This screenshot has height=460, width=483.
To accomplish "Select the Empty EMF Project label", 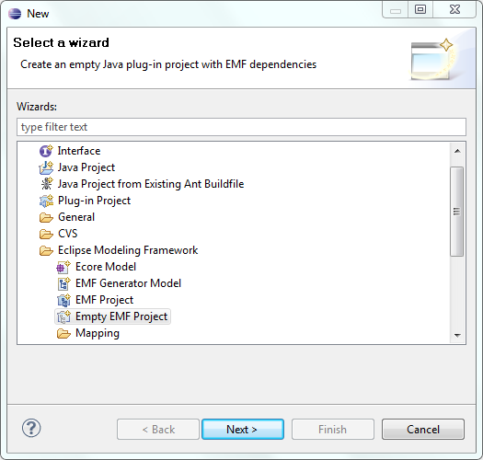I will (x=121, y=316).
